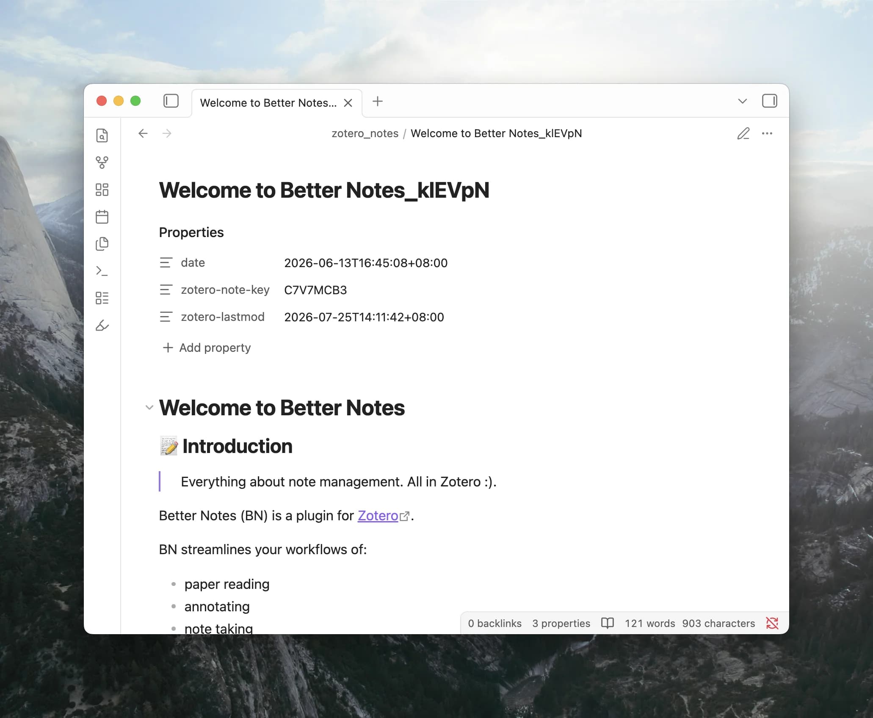The height and width of the screenshot is (718, 873).
Task: Open the quick switcher file search icon
Action: [x=102, y=135]
